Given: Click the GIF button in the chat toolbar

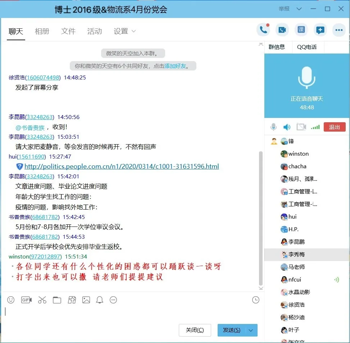Looking at the screenshot, I should 26,300.
